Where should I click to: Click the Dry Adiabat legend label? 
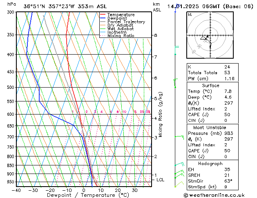[x=120, y=25]
